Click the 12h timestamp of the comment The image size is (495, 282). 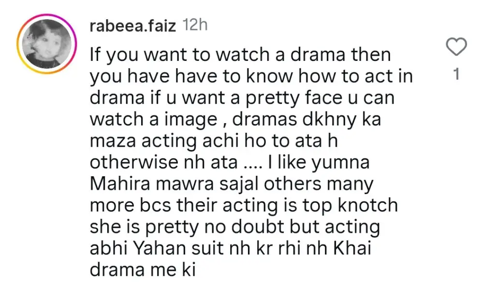pos(196,26)
